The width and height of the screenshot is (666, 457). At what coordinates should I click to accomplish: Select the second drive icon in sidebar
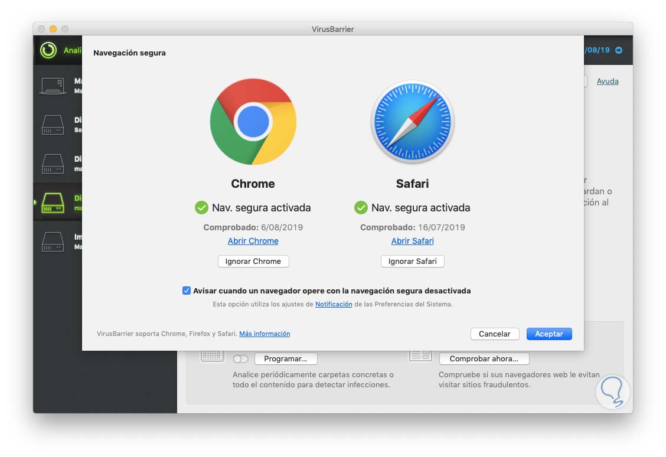[53, 125]
